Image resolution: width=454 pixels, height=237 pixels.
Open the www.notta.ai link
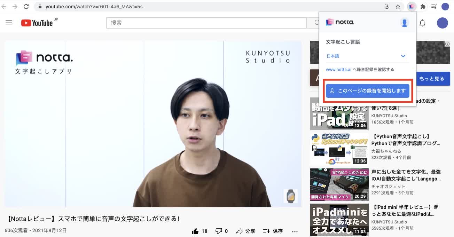(338, 69)
